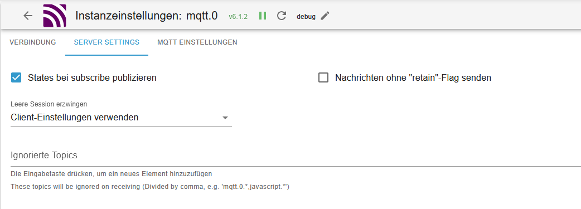Click the Nachrichten ohne retain-Flag senden label
This screenshot has width=581, height=209.
(x=413, y=78)
